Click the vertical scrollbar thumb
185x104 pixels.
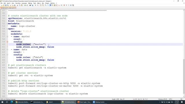tap(184, 76)
